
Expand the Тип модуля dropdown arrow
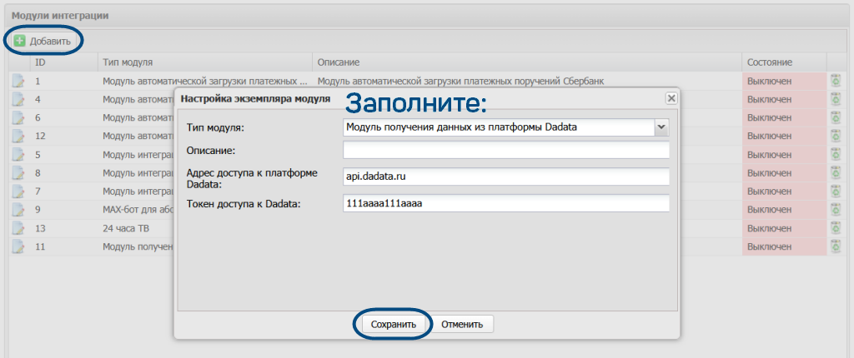click(x=661, y=127)
